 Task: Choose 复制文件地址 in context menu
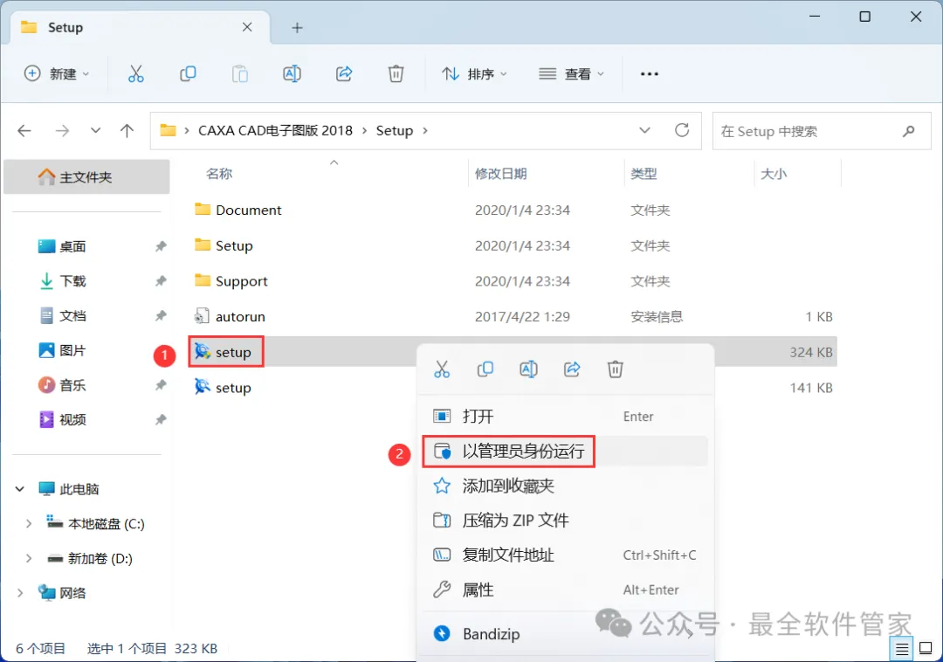click(x=565, y=555)
